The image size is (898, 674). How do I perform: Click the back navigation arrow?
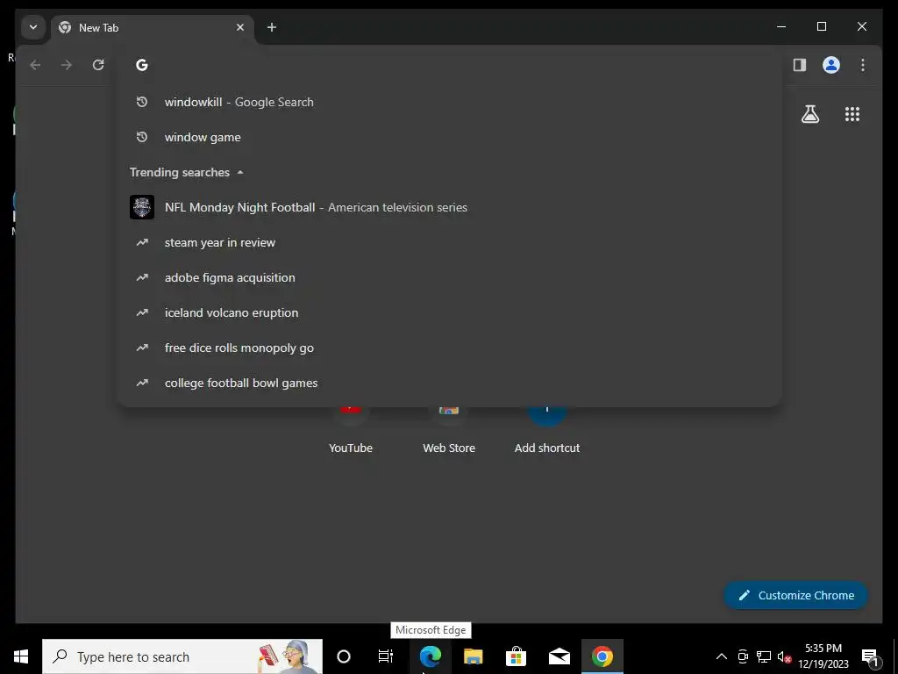(x=35, y=65)
